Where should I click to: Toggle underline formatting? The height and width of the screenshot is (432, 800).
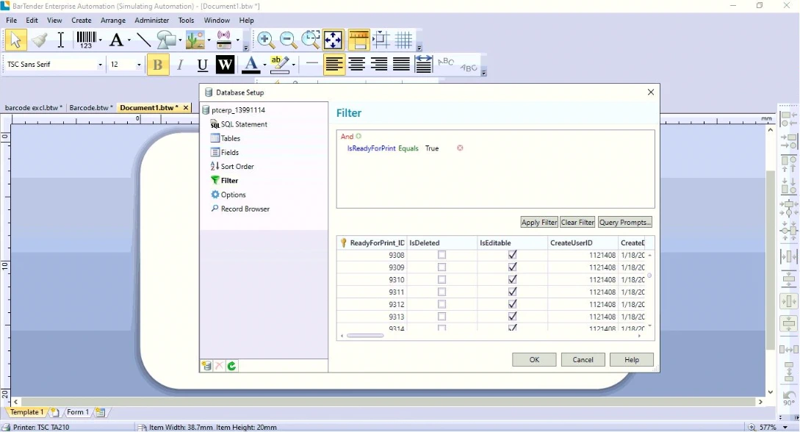tap(202, 65)
